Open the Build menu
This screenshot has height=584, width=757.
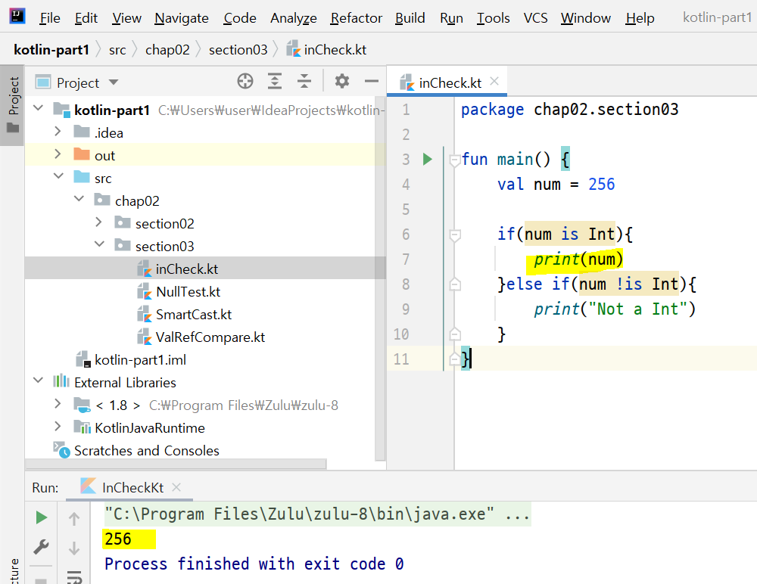410,18
